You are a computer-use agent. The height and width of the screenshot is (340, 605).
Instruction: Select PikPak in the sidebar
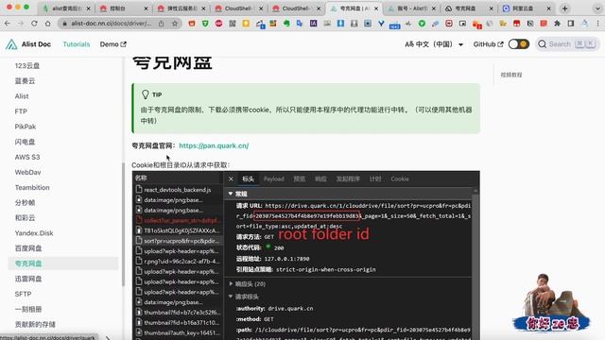[x=26, y=127]
